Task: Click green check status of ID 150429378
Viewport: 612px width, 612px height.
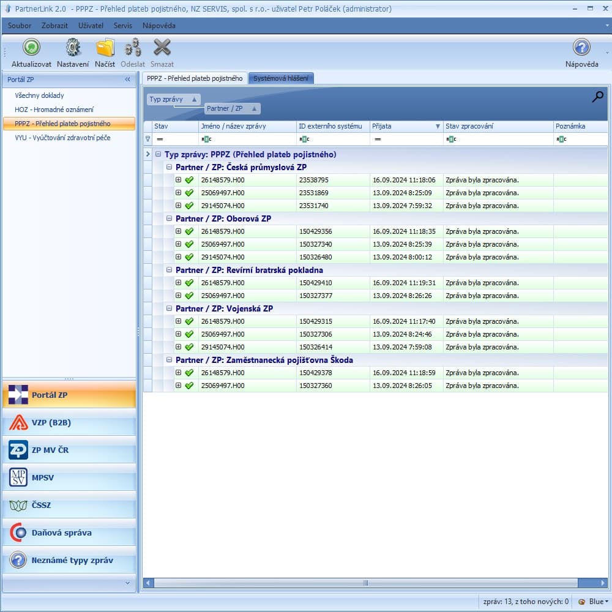Action: [x=189, y=373]
